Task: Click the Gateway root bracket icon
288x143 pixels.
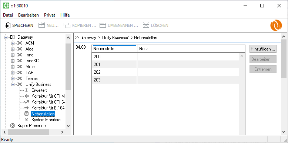Action: 13,37
